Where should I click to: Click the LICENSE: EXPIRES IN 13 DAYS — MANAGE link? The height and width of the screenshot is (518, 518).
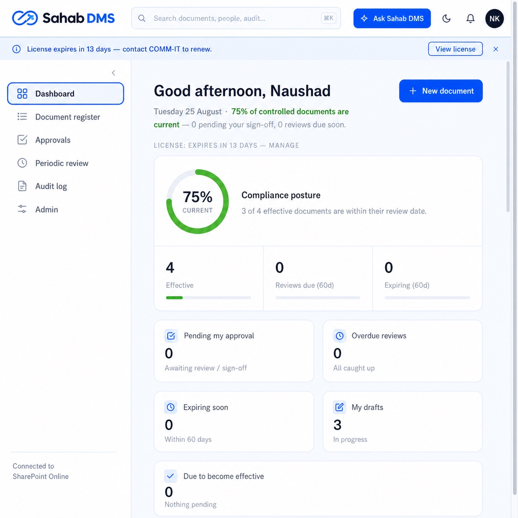pos(226,145)
